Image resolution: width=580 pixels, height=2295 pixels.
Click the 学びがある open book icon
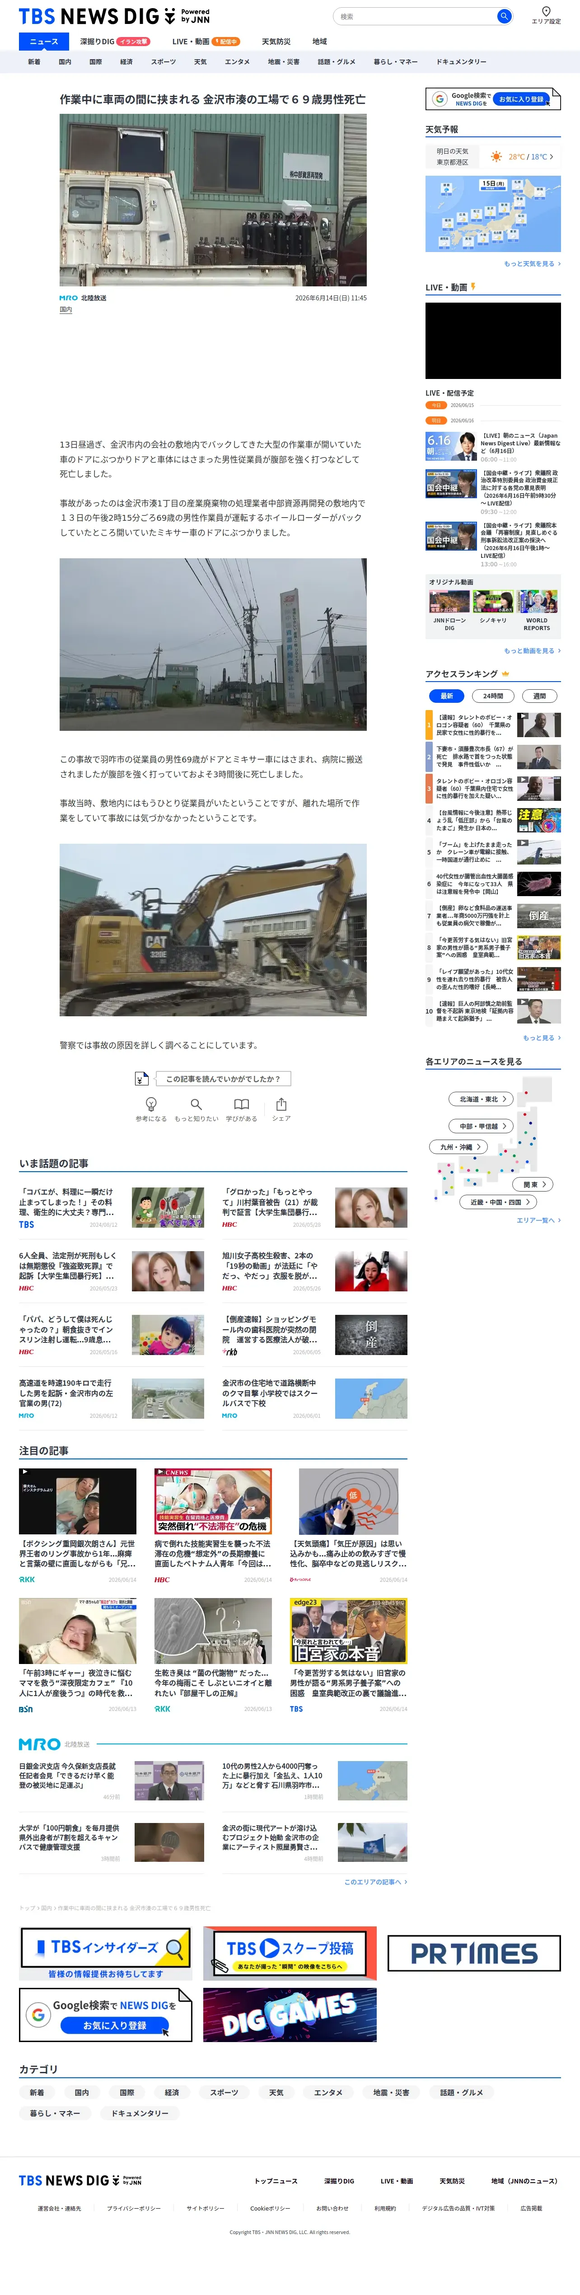point(242,1104)
